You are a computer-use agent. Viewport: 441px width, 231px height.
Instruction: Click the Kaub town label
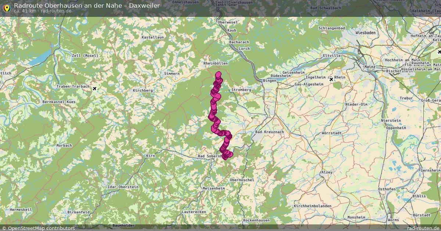pos(232,30)
